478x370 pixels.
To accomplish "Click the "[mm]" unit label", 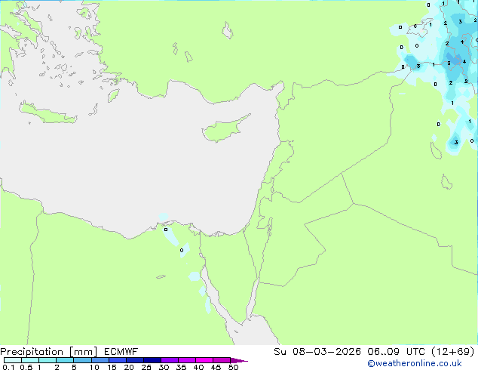I will click(x=83, y=352).
